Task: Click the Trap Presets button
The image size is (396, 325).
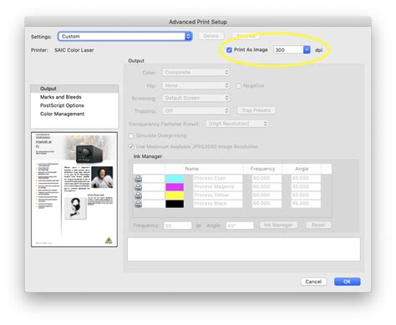Action: [256, 110]
